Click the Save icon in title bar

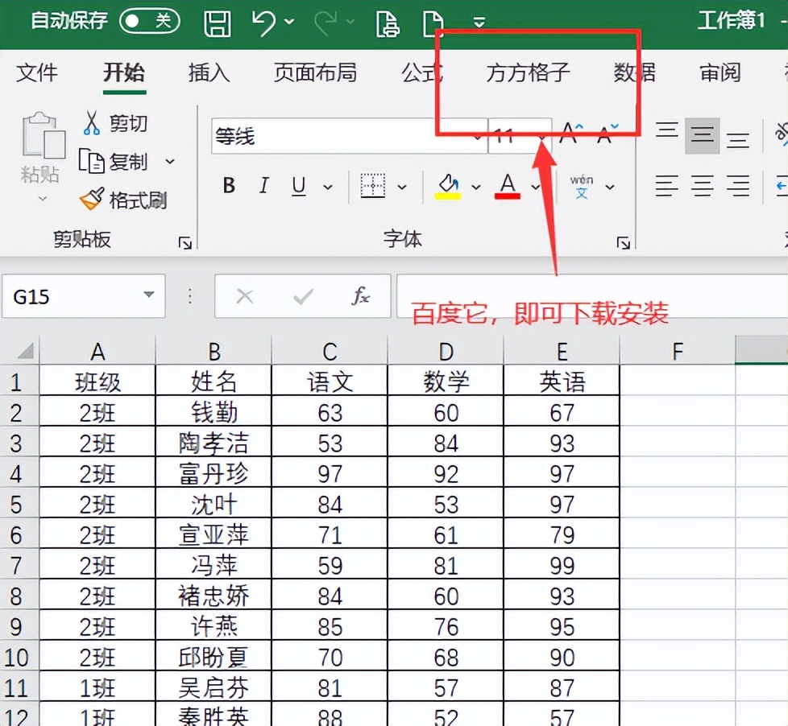[x=218, y=23]
